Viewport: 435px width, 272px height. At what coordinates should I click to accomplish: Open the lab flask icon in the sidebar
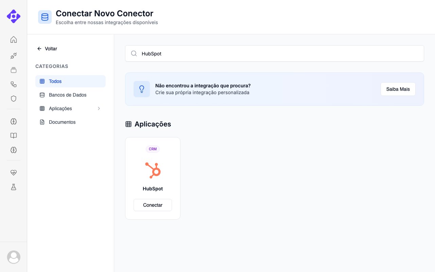click(14, 187)
